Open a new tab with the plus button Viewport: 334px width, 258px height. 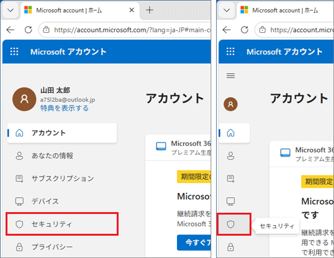150,10
